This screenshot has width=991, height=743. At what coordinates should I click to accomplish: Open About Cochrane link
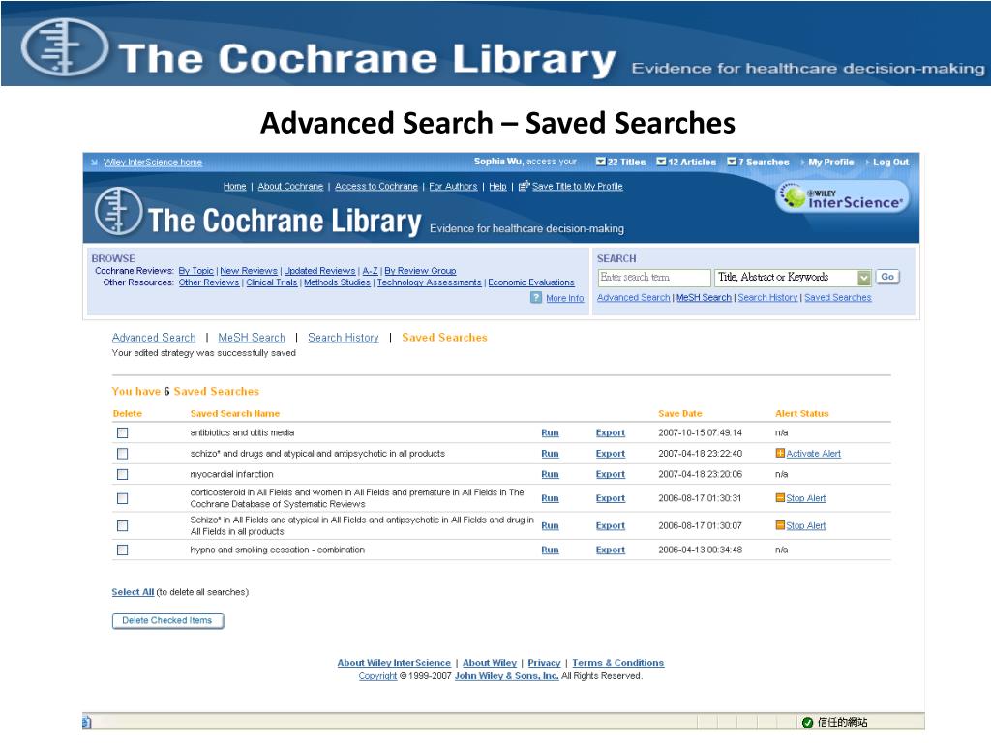pos(290,186)
